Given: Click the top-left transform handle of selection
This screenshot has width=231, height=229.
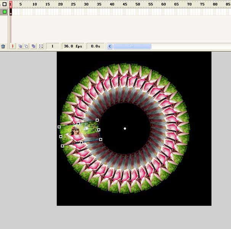Looking at the screenshot, I should (x=59, y=127).
